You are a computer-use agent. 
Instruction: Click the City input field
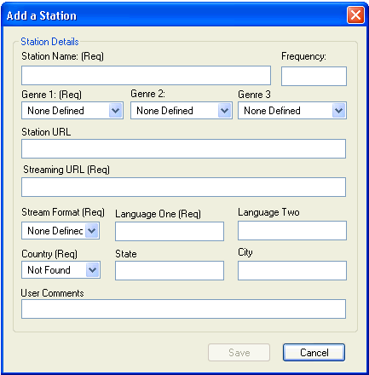click(x=292, y=270)
